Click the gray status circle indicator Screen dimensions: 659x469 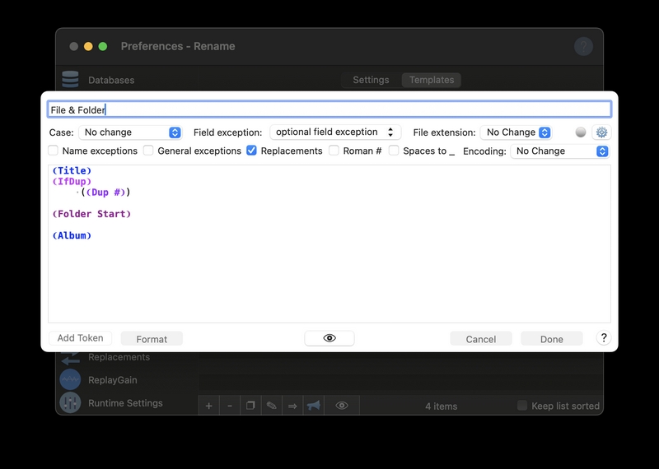581,132
